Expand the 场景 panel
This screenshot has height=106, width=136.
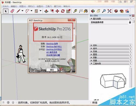point(91,60)
